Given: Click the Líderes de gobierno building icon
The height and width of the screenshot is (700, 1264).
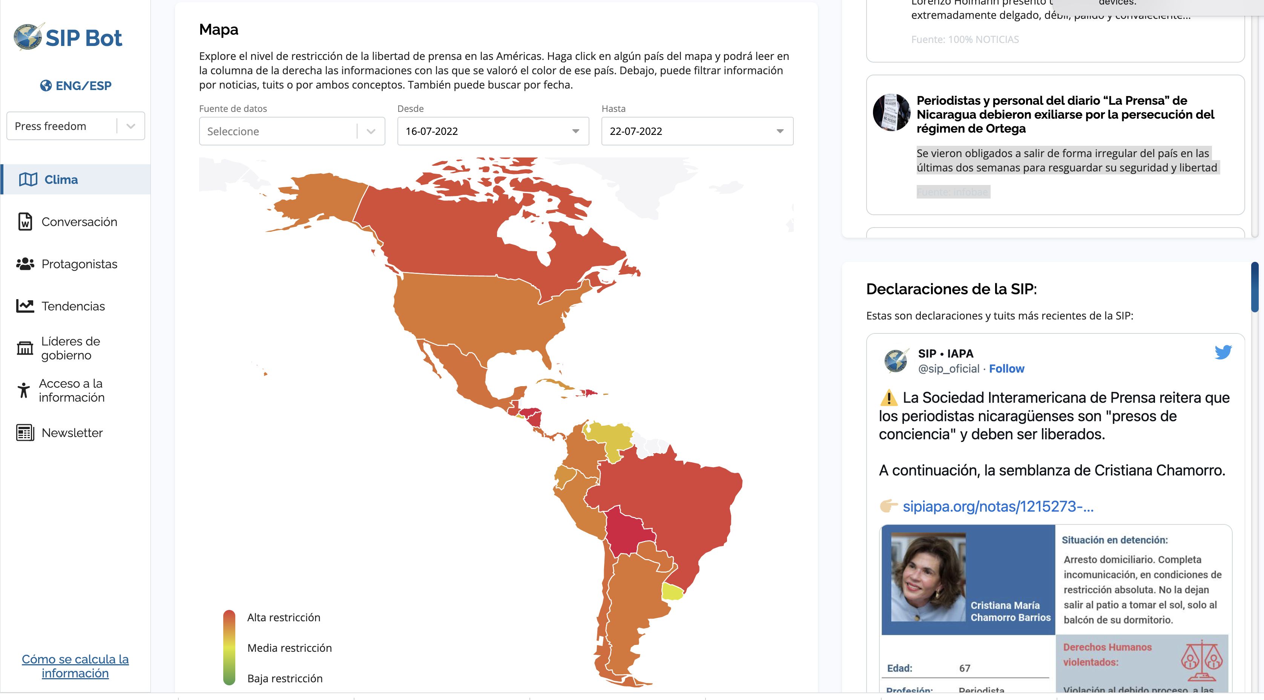Looking at the screenshot, I should click(x=25, y=348).
